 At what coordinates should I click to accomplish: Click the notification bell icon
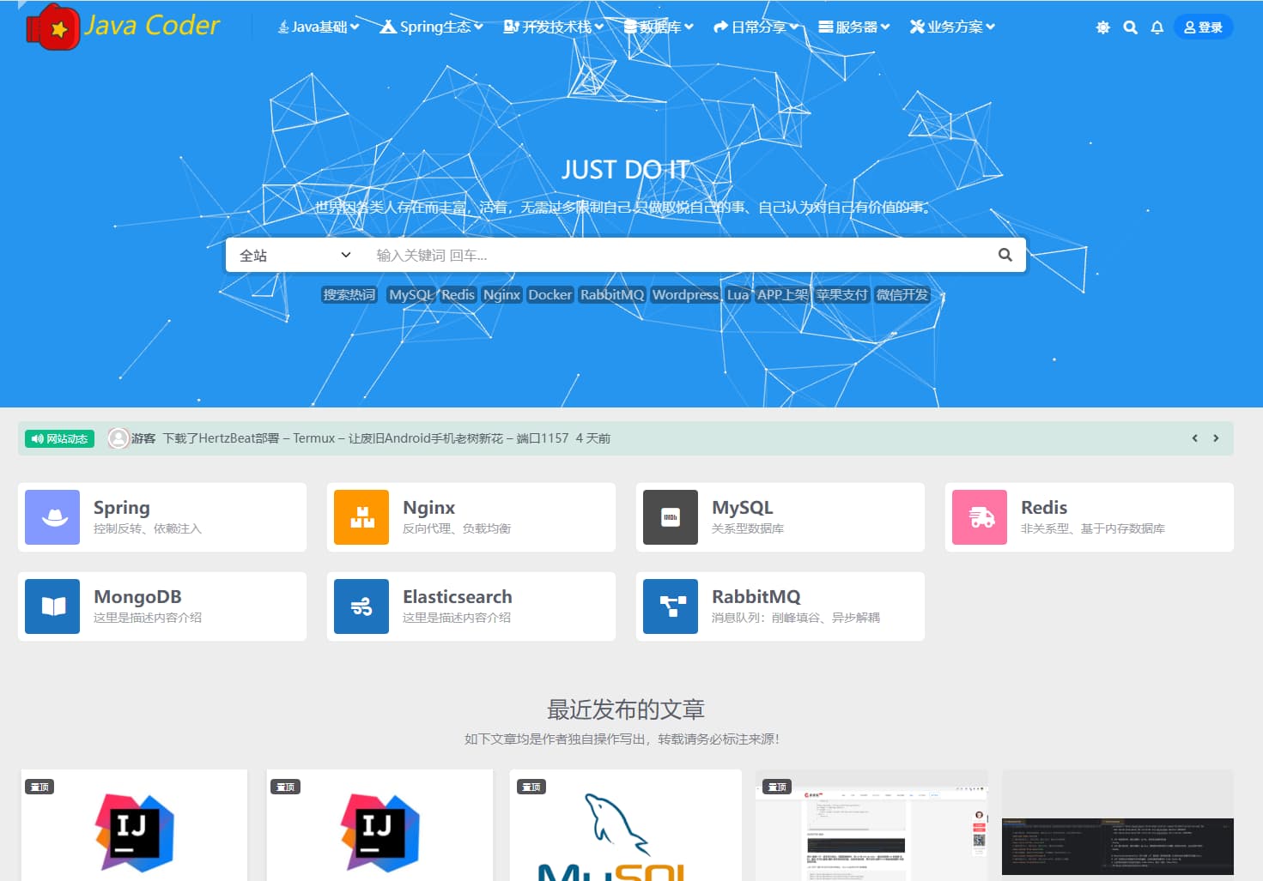tap(1157, 27)
